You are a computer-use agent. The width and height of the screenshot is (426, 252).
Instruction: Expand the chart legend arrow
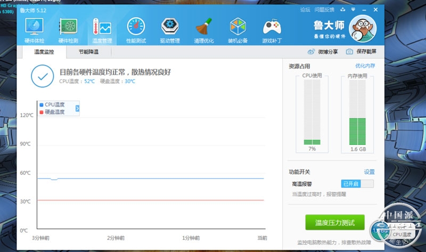pos(77,108)
